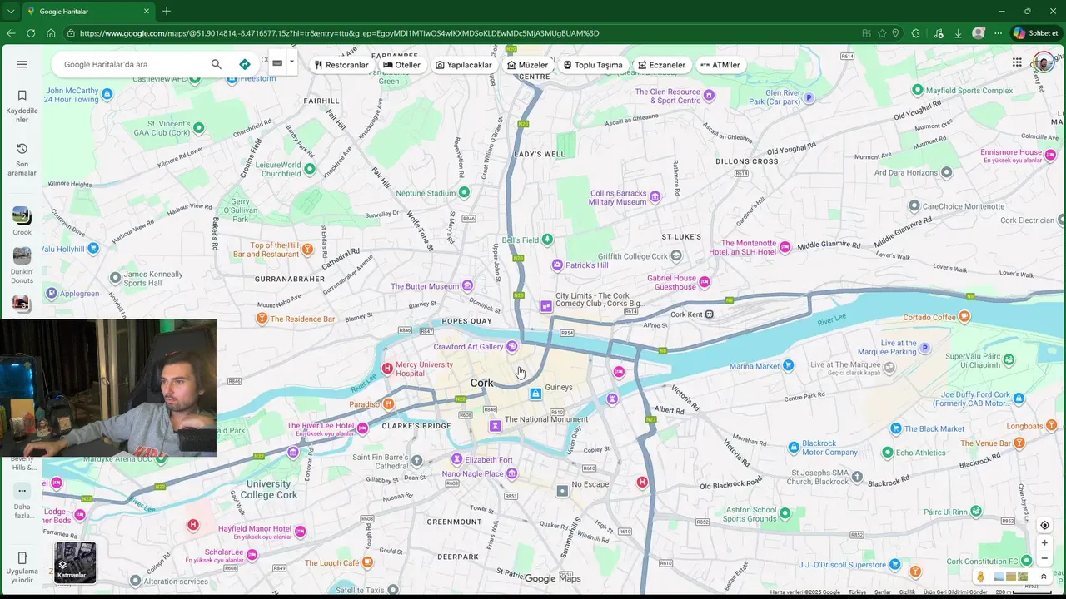Click the browser address bar URL

[339, 33]
